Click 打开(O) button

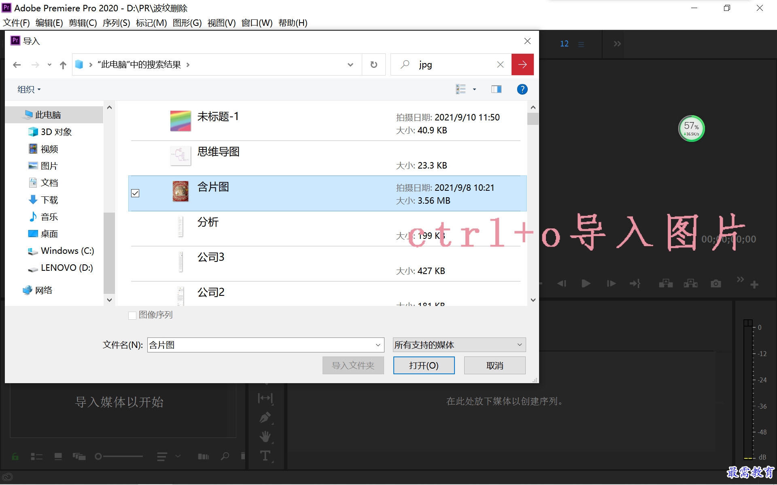[424, 365]
